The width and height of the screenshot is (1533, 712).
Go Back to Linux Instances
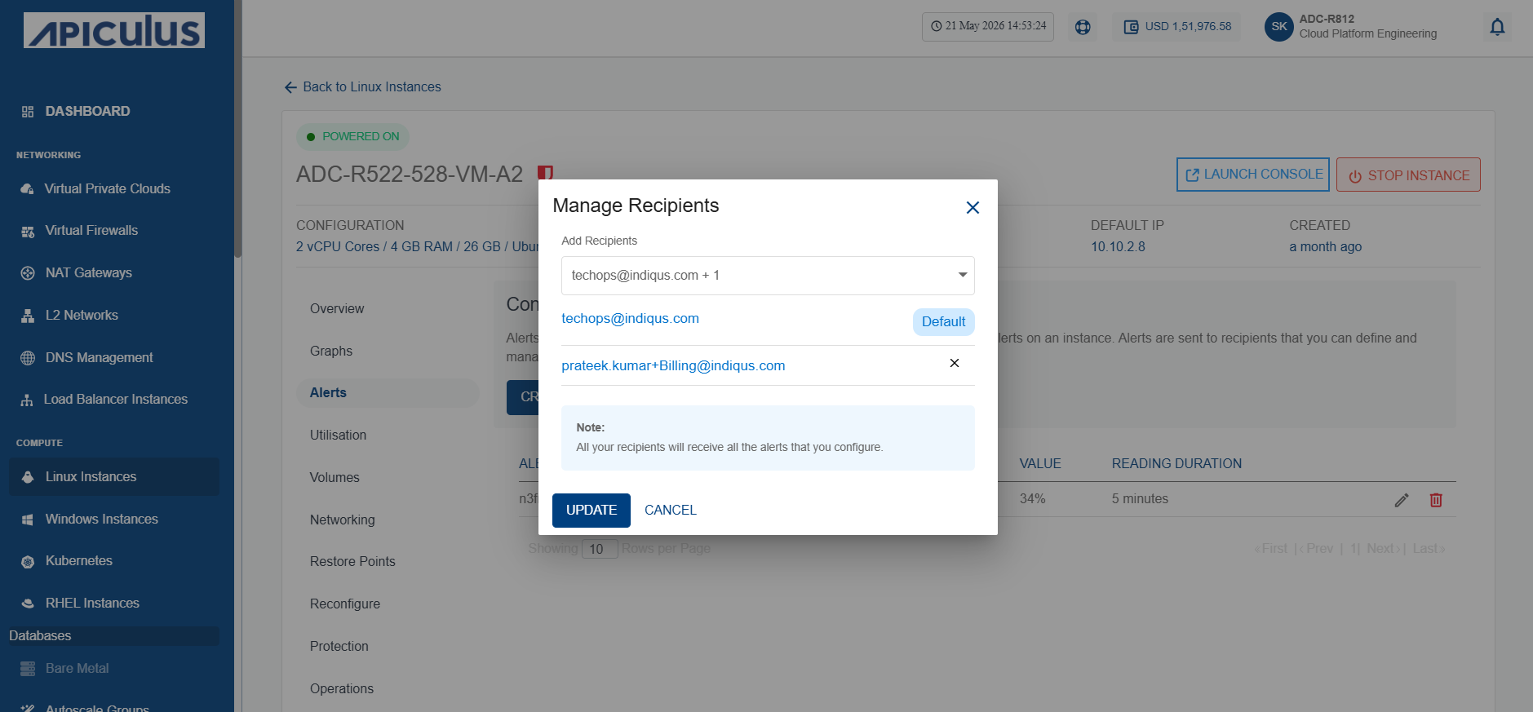tap(362, 87)
